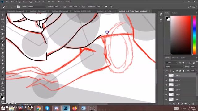Toggle lock transparent pixels
Image resolution: width=198 pixels, height=111 pixels.
(170, 71)
